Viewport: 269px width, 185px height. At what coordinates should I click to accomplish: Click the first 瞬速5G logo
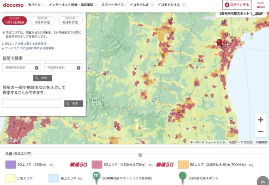[x=79, y=165]
